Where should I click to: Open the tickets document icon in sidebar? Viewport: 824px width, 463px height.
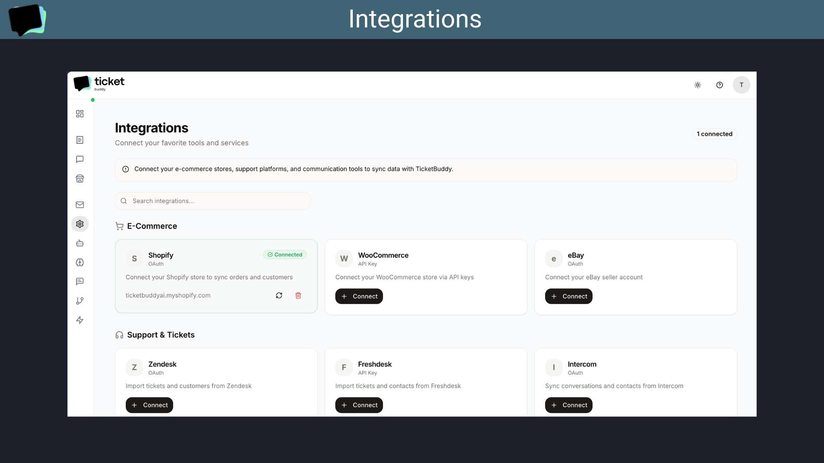pyautogui.click(x=80, y=140)
